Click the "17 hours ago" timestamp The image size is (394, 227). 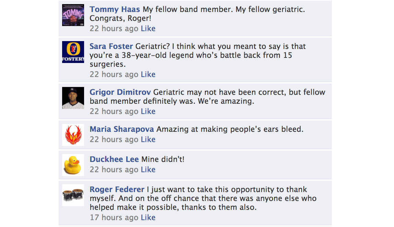[114, 217]
